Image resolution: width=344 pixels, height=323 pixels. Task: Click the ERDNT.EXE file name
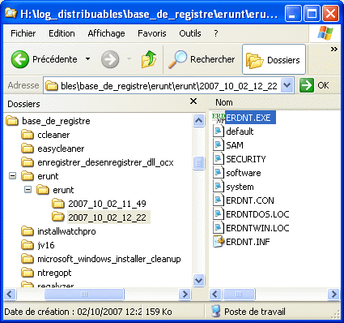(248, 118)
